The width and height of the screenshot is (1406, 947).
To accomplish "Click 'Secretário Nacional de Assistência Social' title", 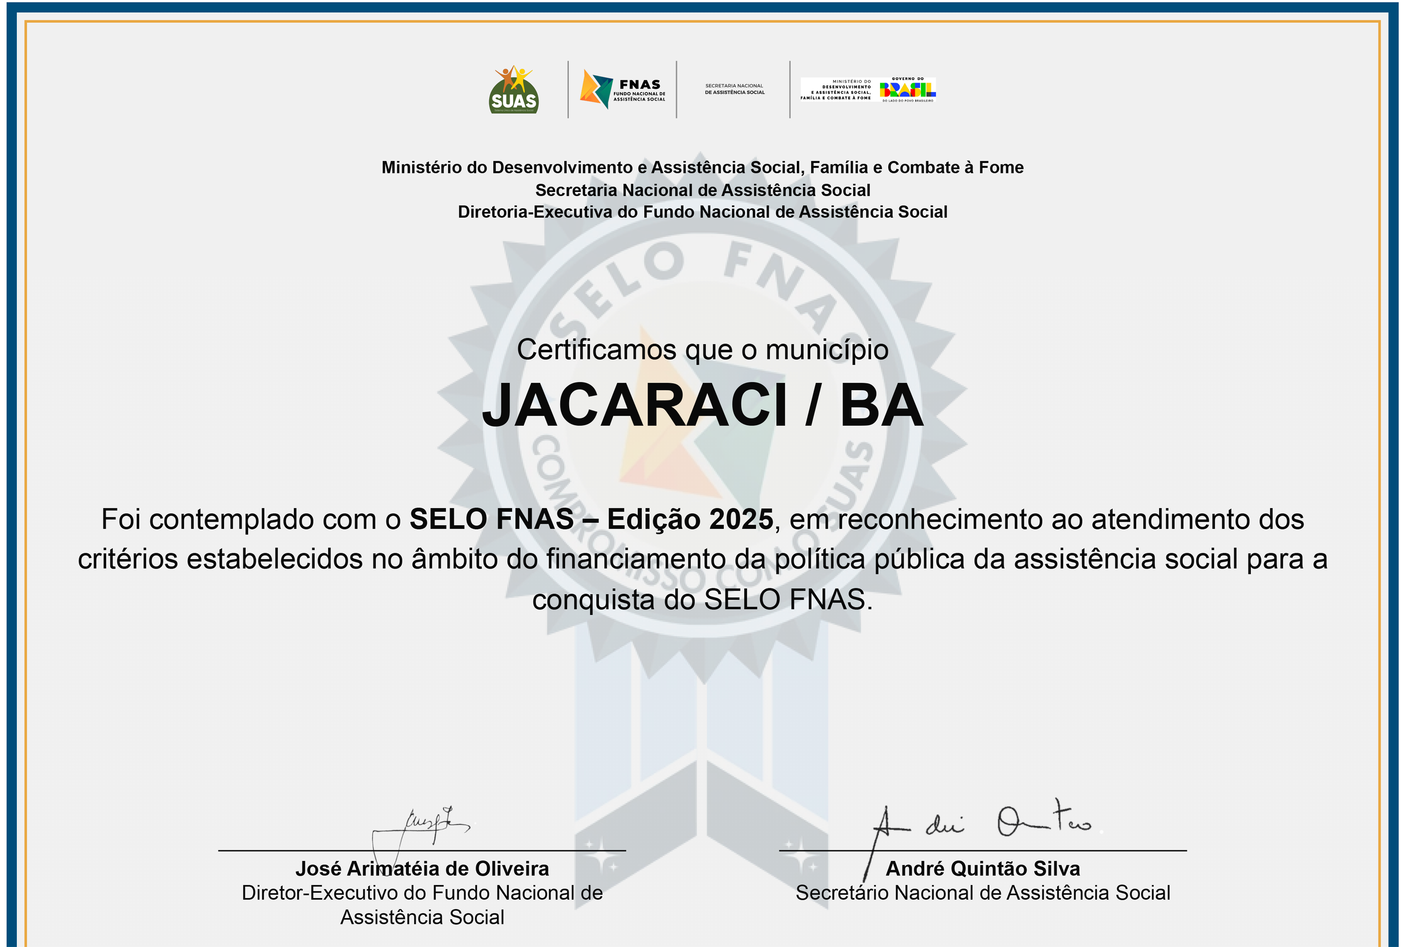I will (983, 892).
